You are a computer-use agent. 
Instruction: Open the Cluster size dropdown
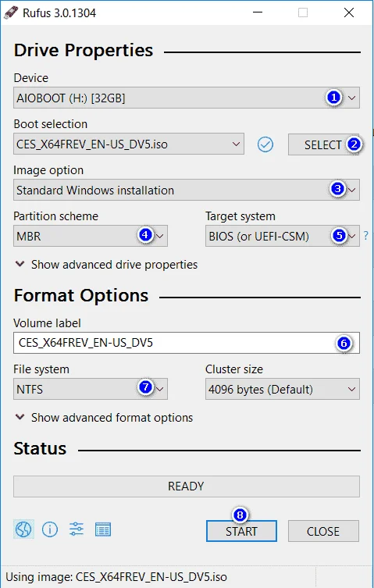(x=282, y=389)
